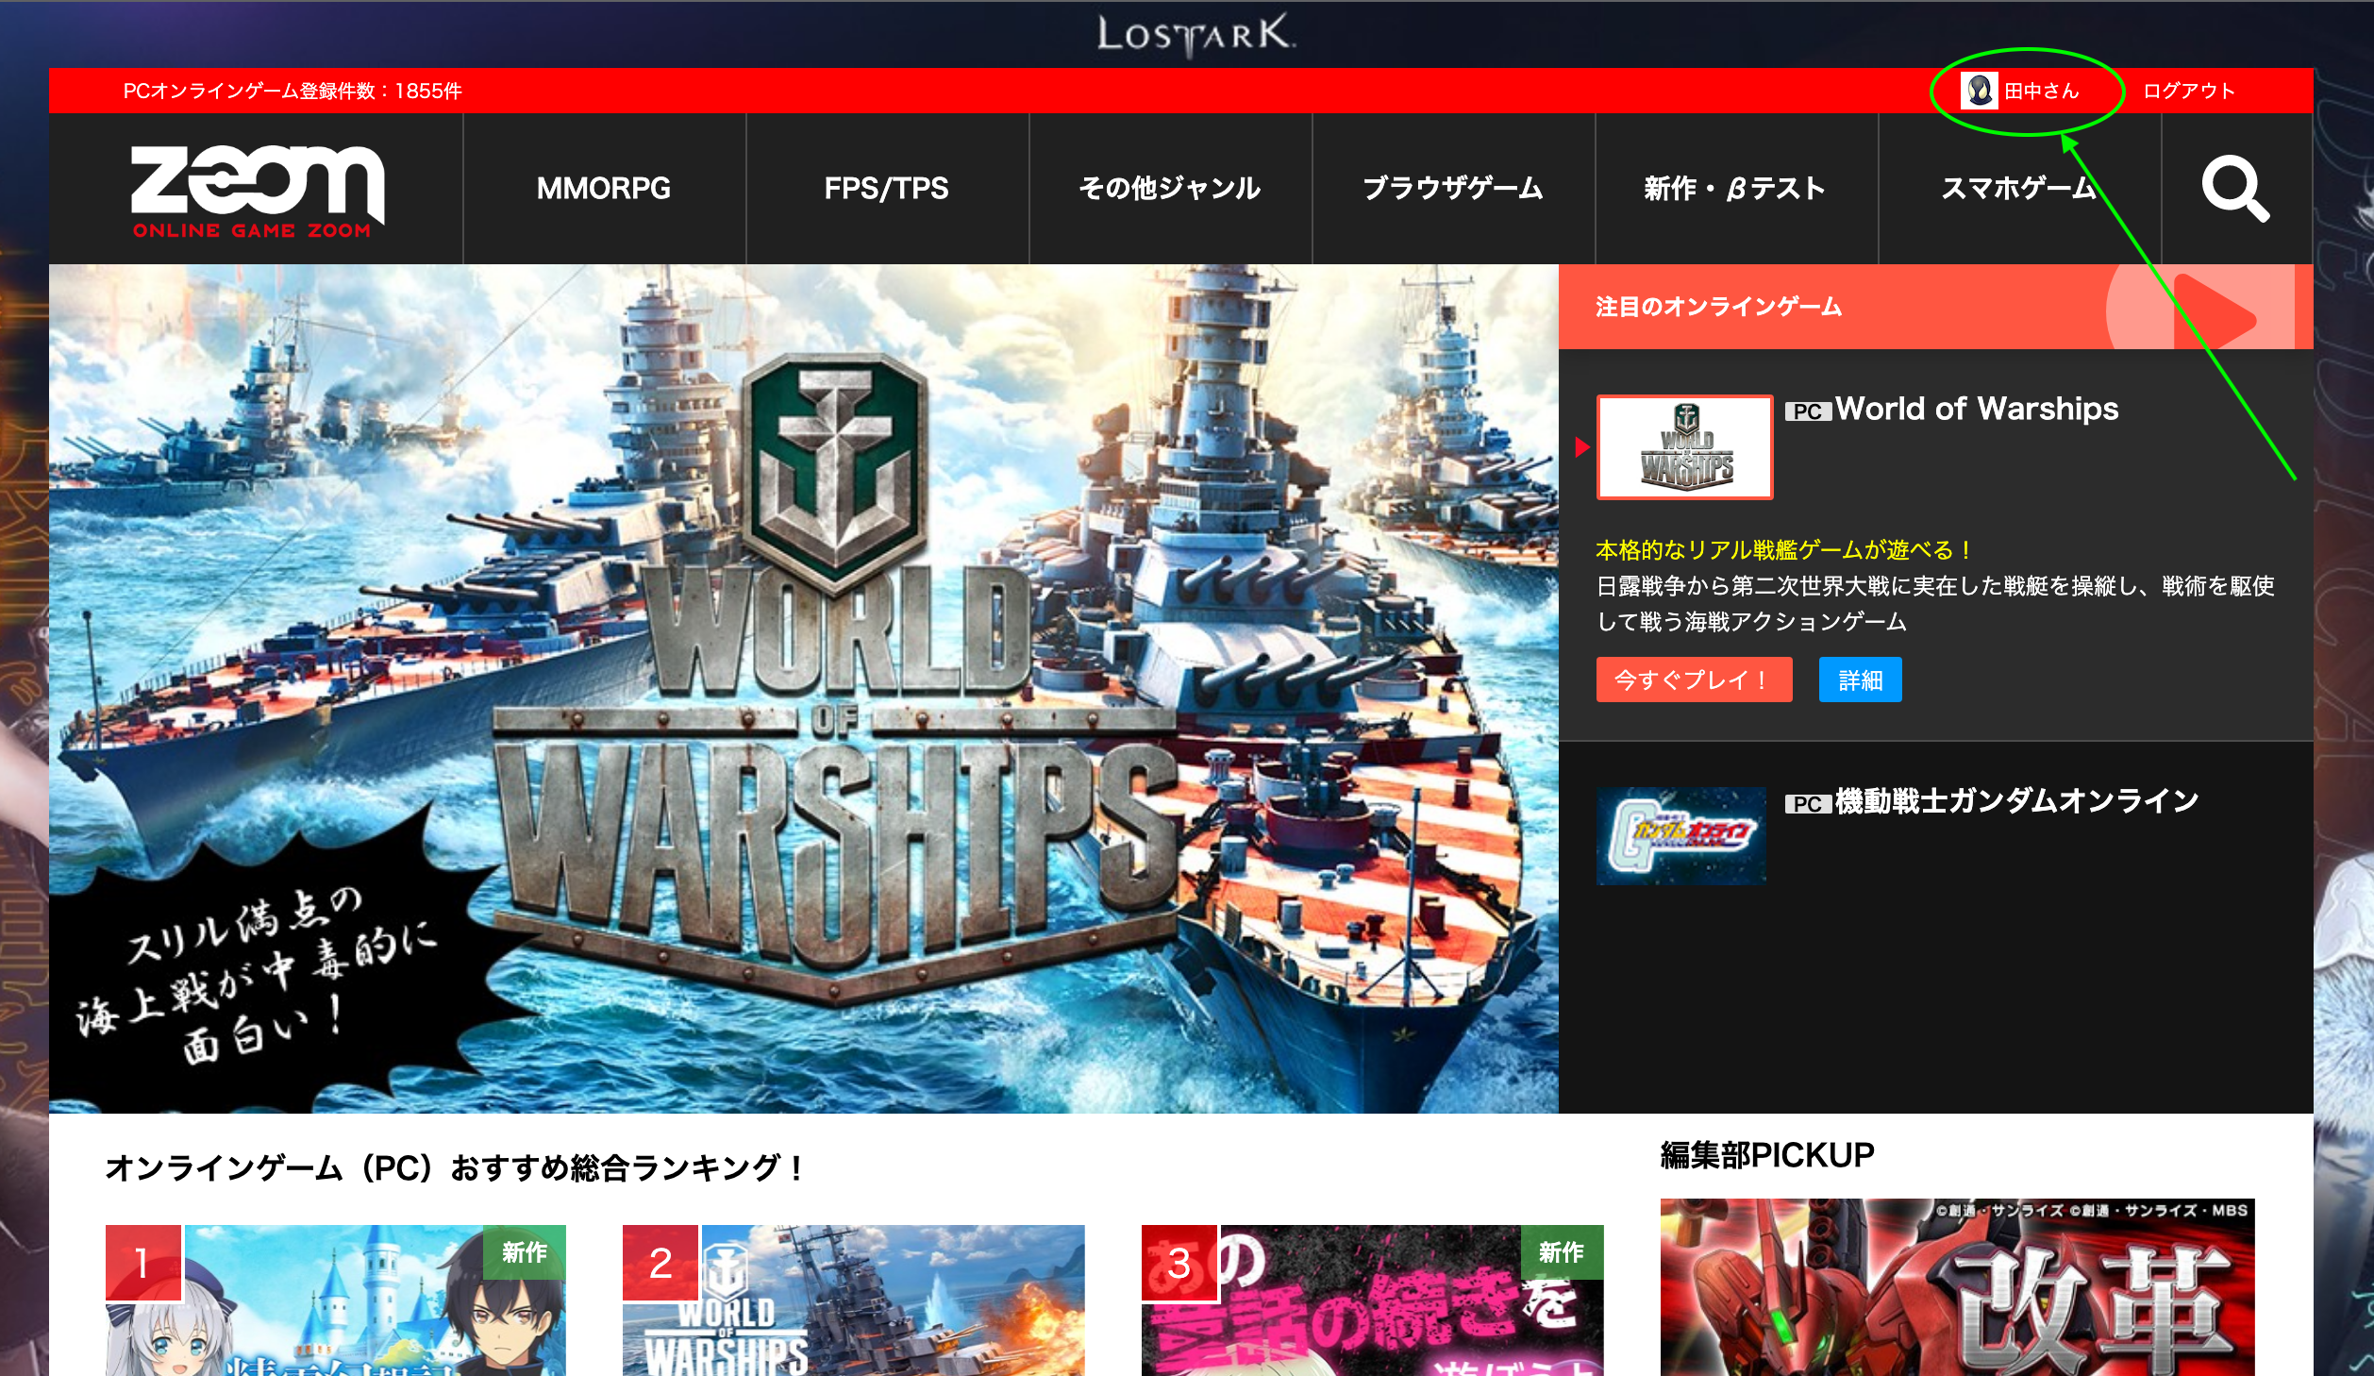Click the 今すぐプレイ！ button
Image resolution: width=2374 pixels, height=1376 pixels.
[x=1694, y=680]
